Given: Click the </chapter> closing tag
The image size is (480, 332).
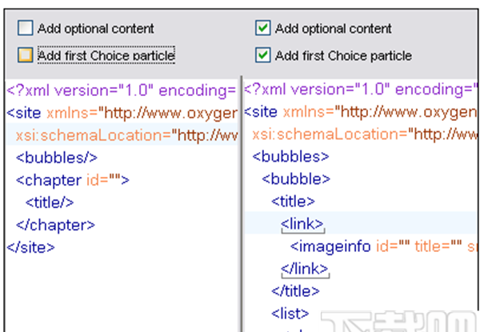Looking at the screenshot, I should (x=55, y=226).
